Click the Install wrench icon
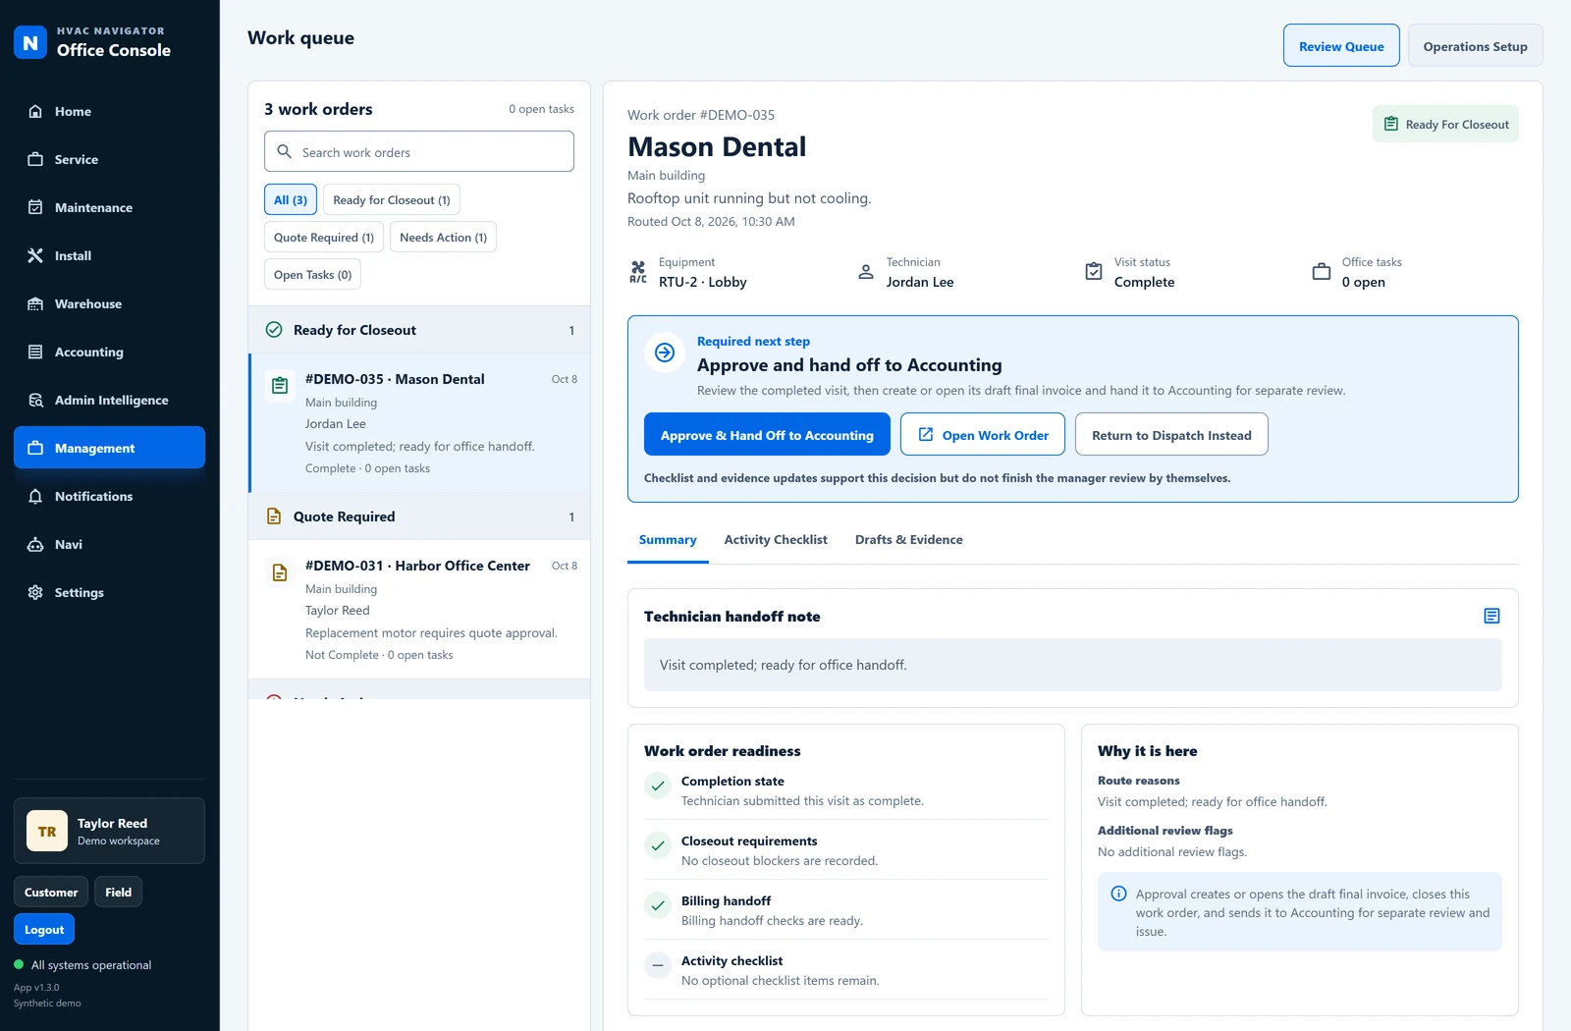This screenshot has width=1571, height=1031. [35, 255]
